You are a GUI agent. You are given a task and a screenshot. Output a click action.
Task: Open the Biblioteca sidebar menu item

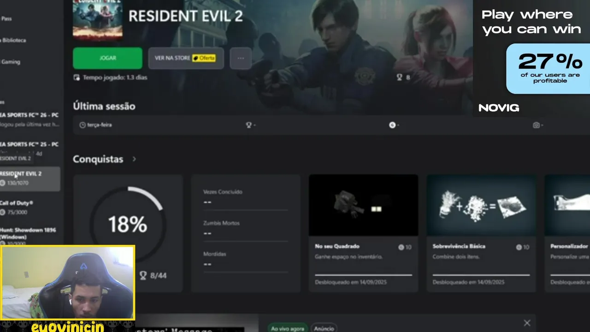pyautogui.click(x=13, y=40)
